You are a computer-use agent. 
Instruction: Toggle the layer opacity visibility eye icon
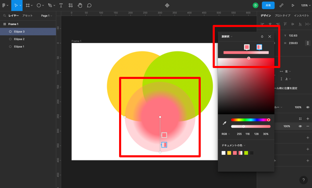point(308,108)
